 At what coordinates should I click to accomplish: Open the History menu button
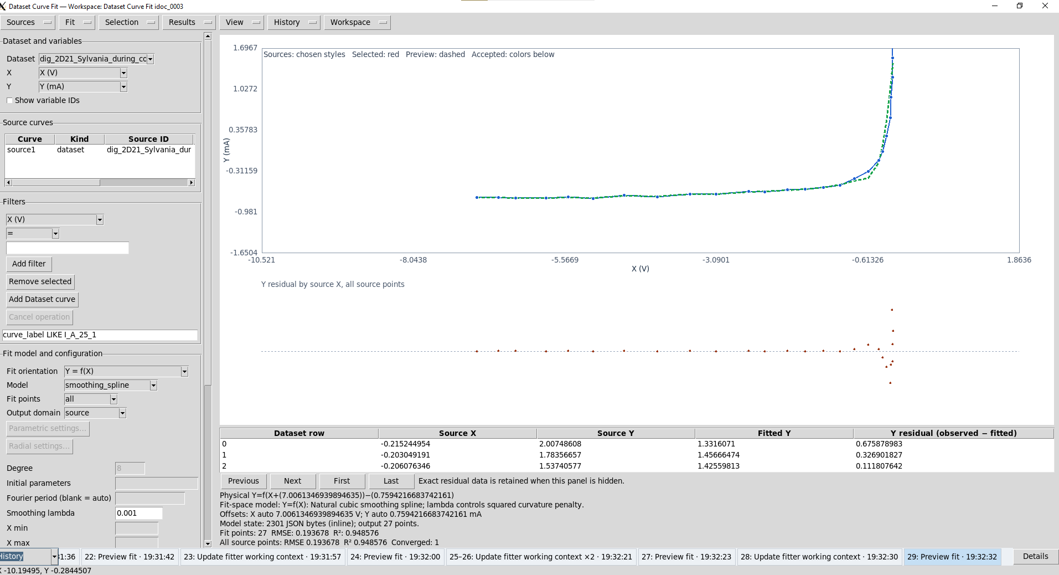tap(293, 22)
